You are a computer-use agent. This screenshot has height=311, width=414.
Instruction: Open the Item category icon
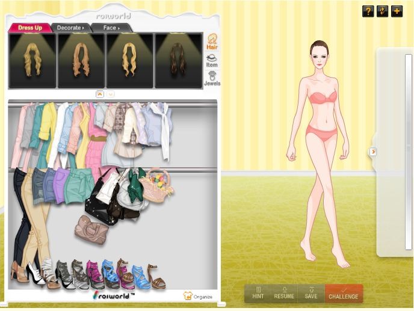212,60
